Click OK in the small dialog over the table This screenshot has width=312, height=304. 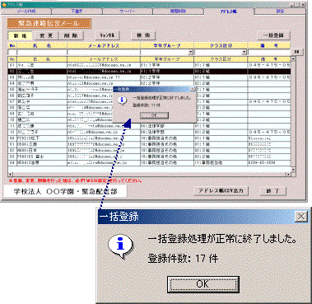coord(154,115)
